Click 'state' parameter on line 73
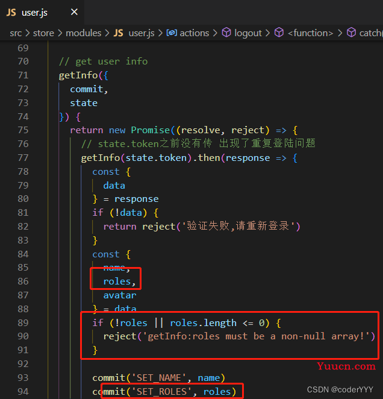Image resolution: width=383 pixels, height=399 pixels. (x=84, y=103)
